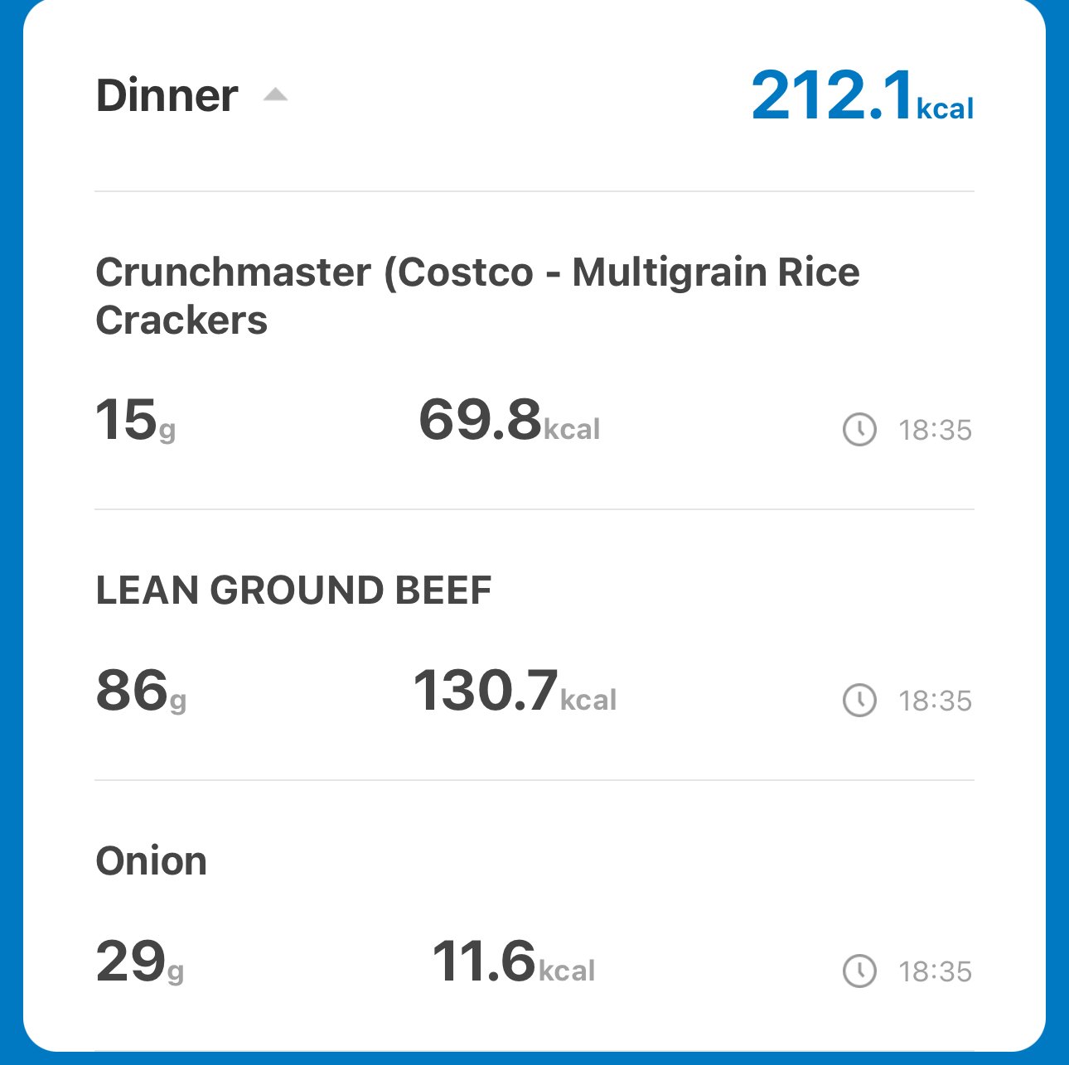Image resolution: width=1069 pixels, height=1065 pixels.
Task: Tap the Dinner heading
Action: coord(167,95)
